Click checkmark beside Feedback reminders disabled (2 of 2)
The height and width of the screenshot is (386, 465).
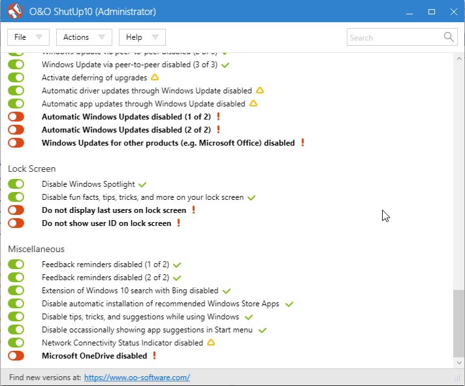(177, 278)
